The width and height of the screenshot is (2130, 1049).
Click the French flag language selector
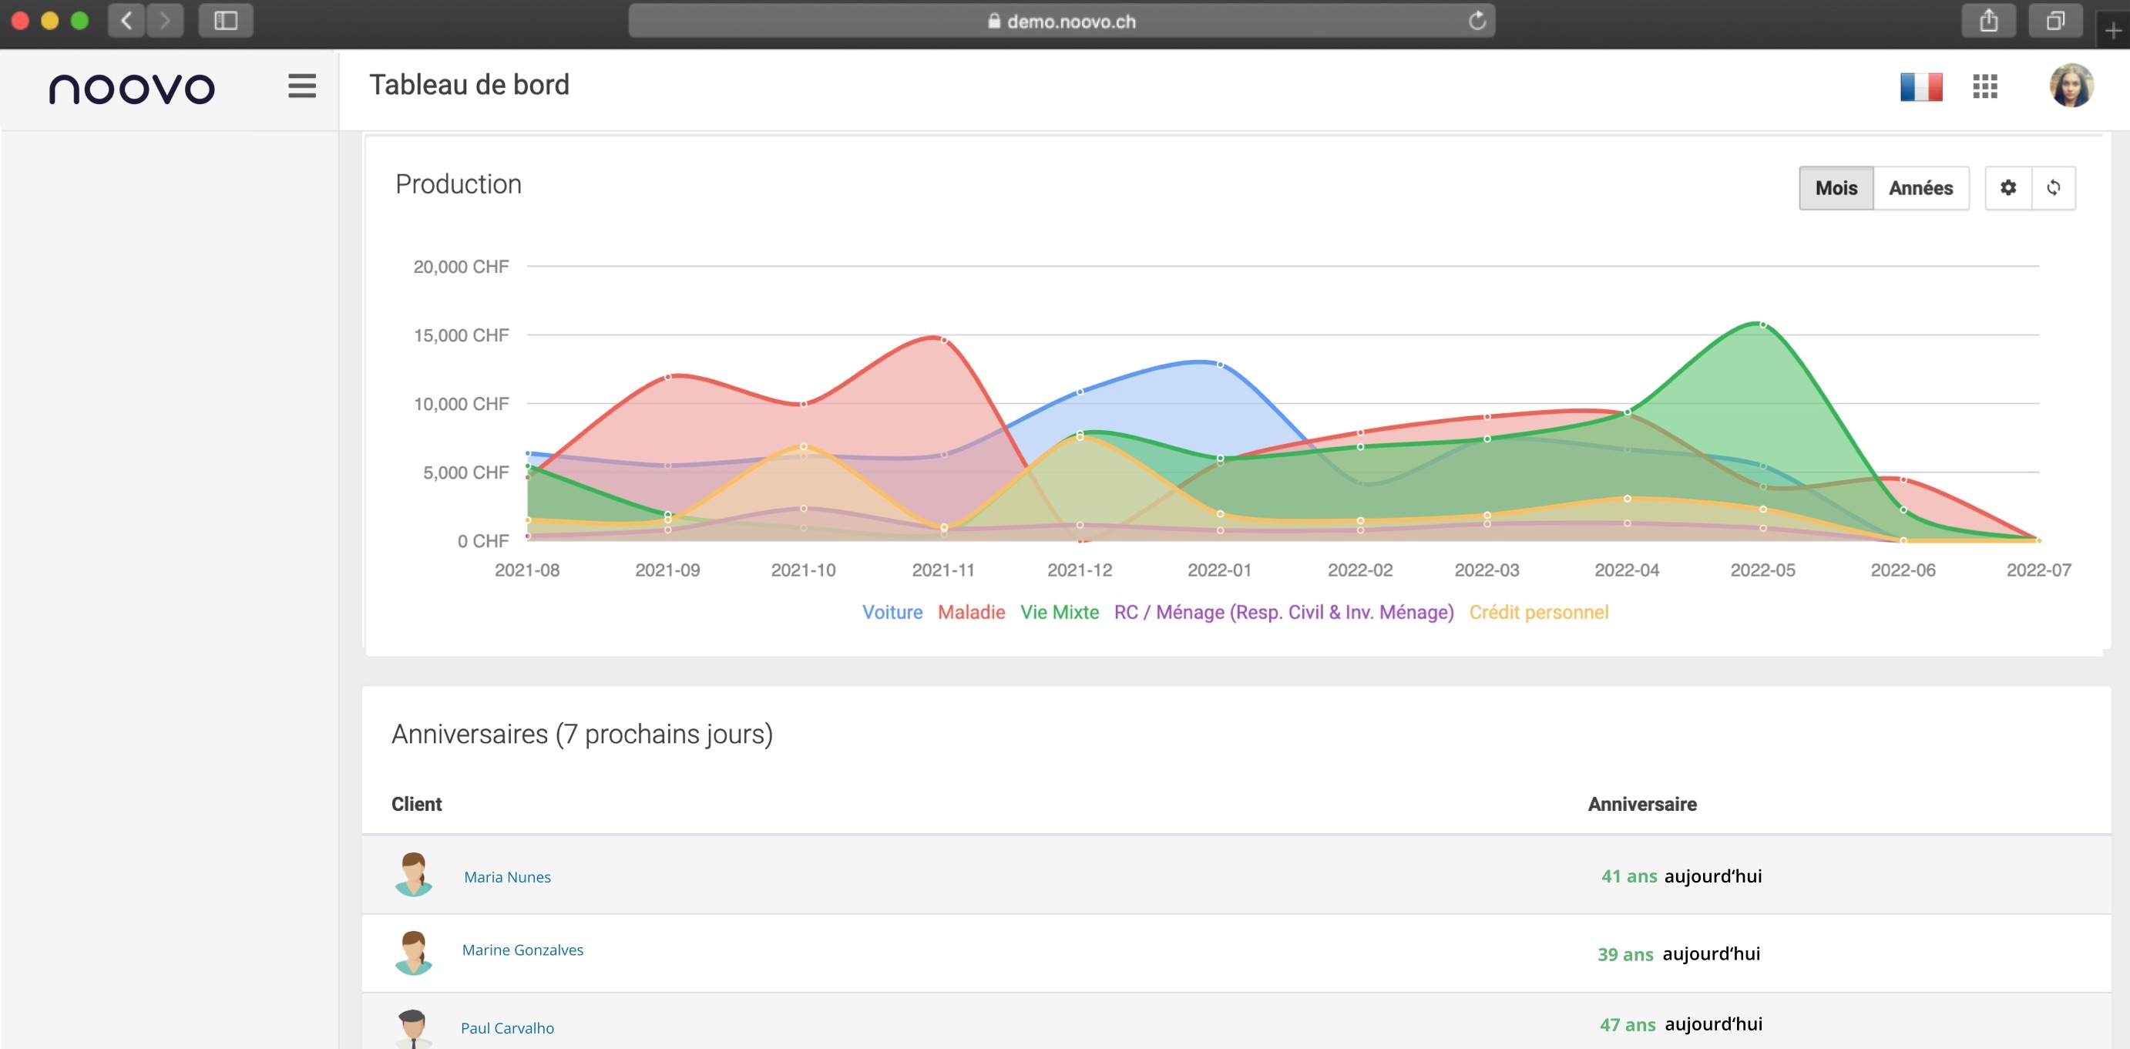(x=1920, y=86)
